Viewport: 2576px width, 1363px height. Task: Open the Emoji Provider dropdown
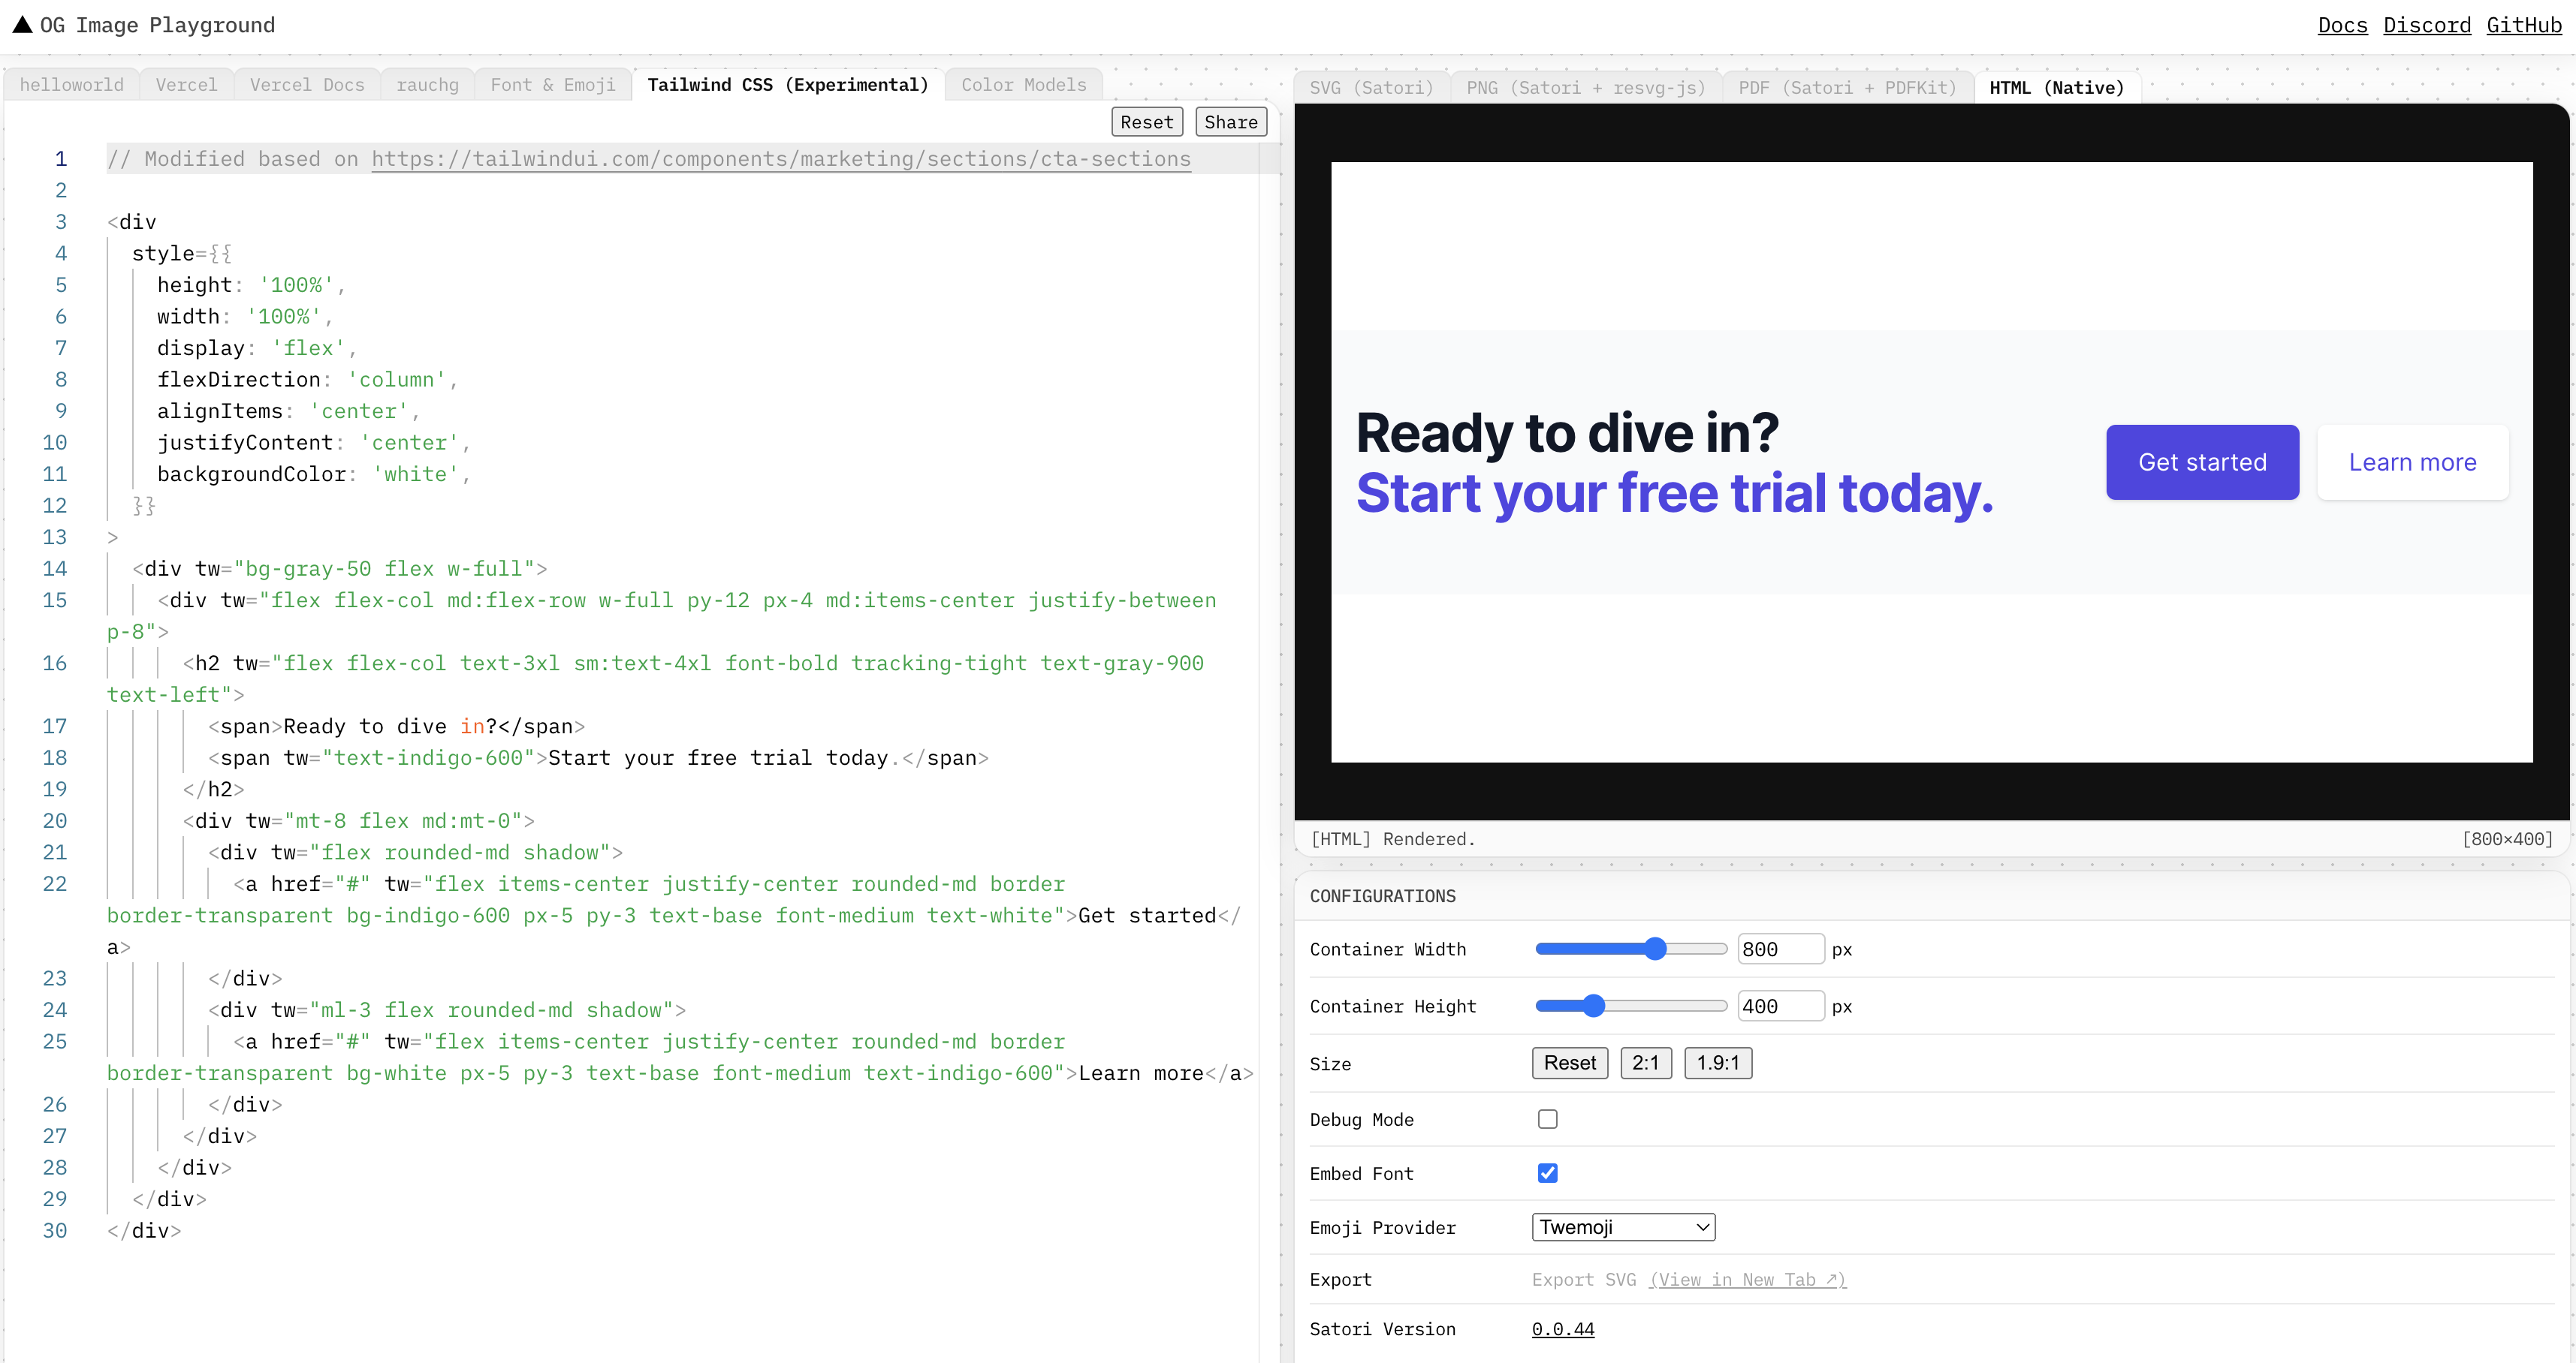click(1622, 1226)
